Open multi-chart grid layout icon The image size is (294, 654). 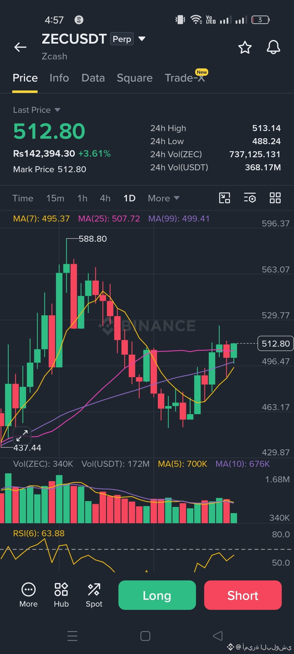pos(275,198)
